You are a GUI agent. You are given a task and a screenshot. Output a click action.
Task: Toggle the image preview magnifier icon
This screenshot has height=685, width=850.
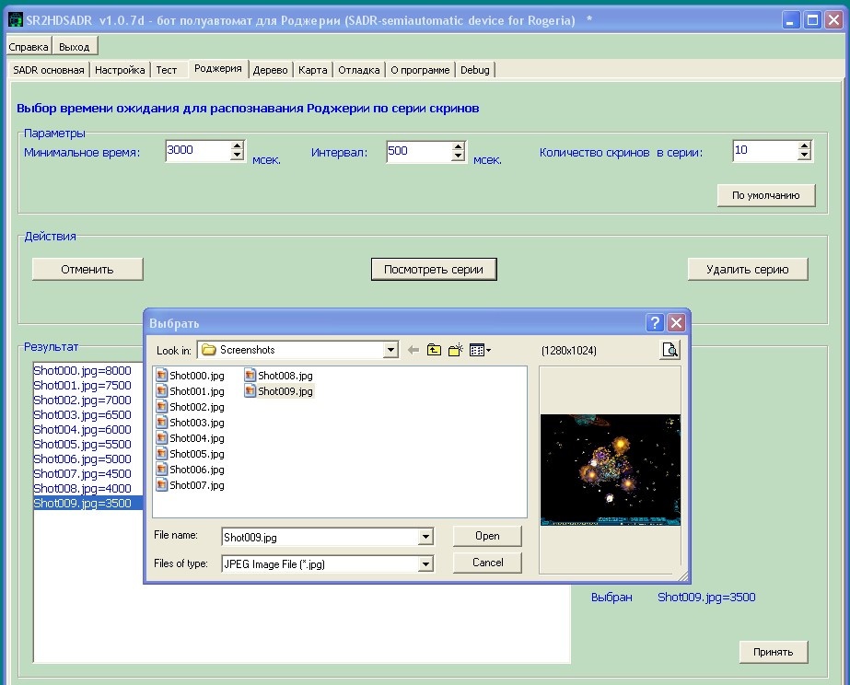click(670, 350)
